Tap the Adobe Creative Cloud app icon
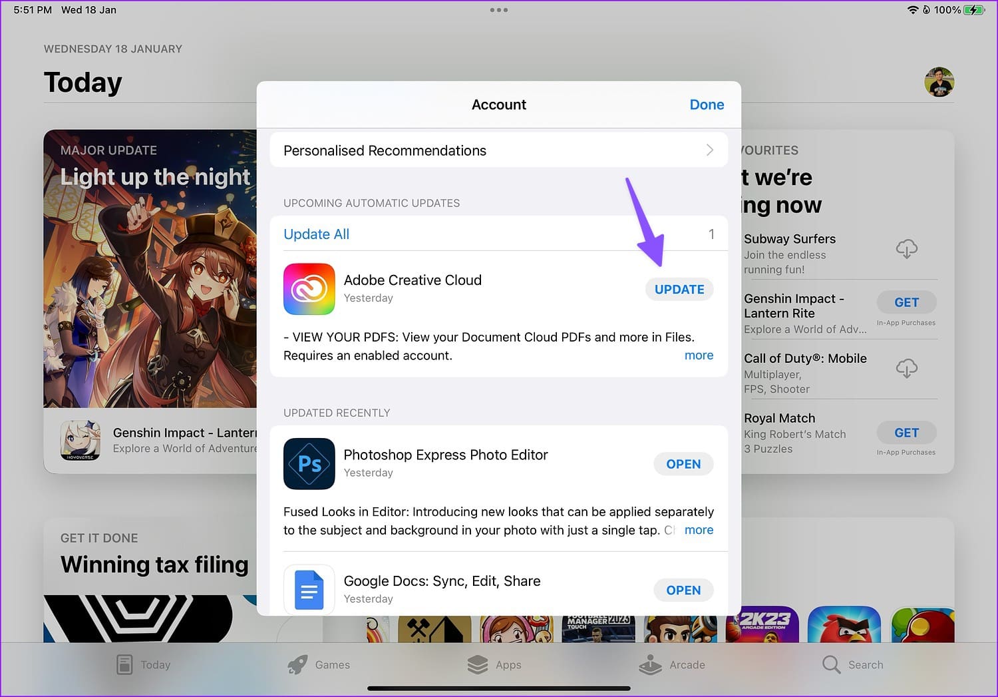The width and height of the screenshot is (998, 697). point(309,289)
